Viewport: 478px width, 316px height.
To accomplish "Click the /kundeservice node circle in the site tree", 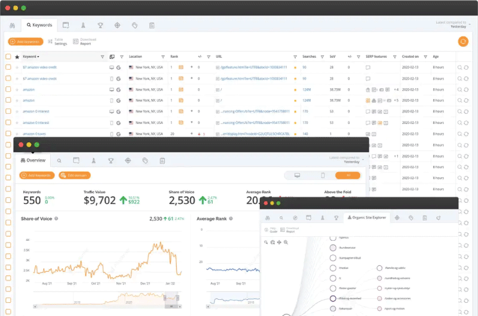I will pos(333,247).
